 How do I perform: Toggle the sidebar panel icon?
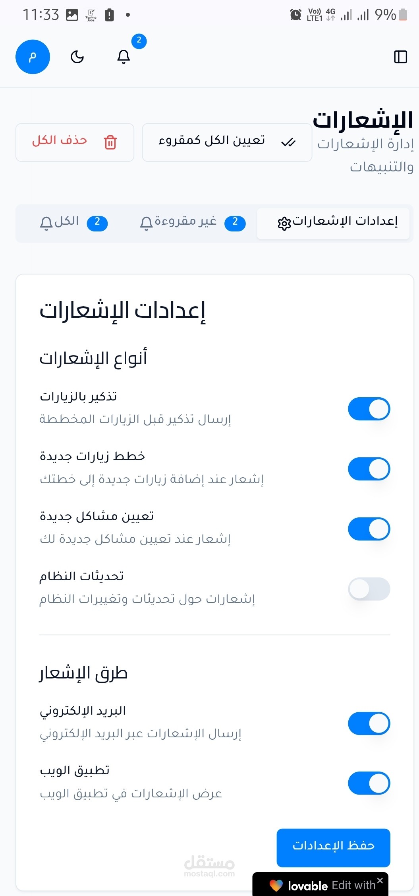pyautogui.click(x=400, y=57)
